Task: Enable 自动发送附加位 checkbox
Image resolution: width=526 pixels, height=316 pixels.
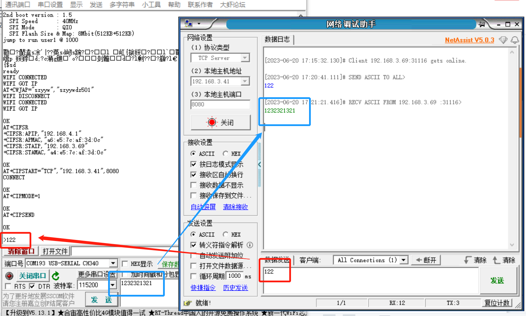Action: pyautogui.click(x=194, y=255)
